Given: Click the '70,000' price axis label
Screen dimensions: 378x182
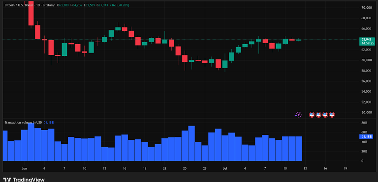Looking at the screenshot, I should coord(366,8).
